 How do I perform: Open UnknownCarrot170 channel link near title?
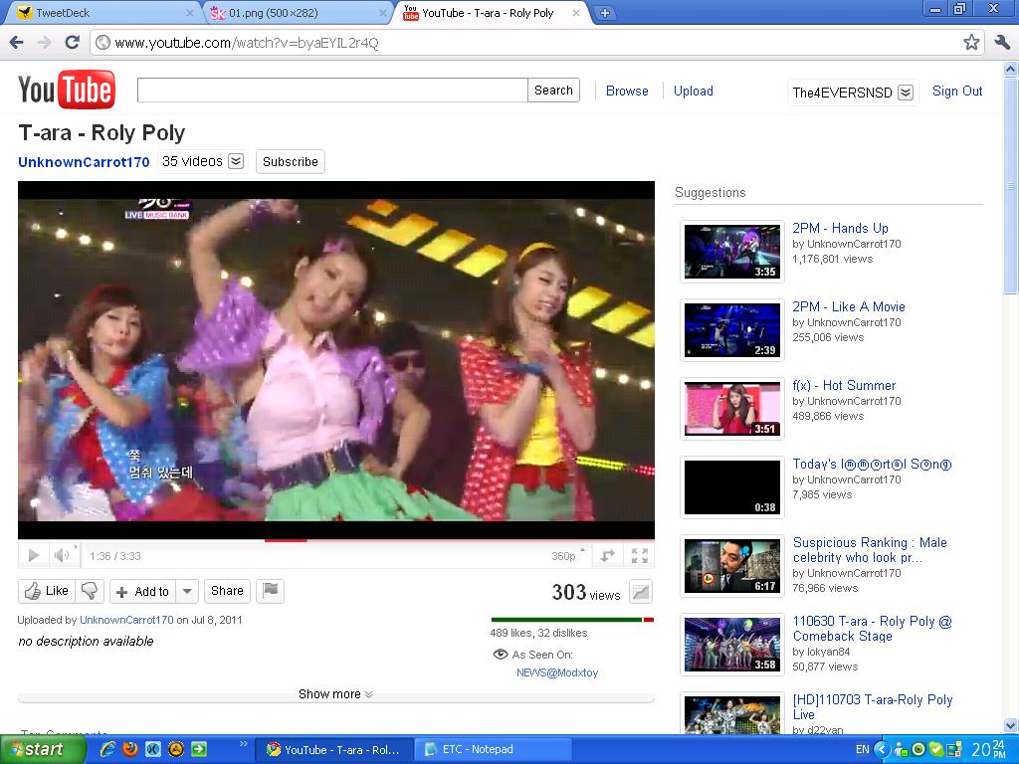pyautogui.click(x=84, y=162)
